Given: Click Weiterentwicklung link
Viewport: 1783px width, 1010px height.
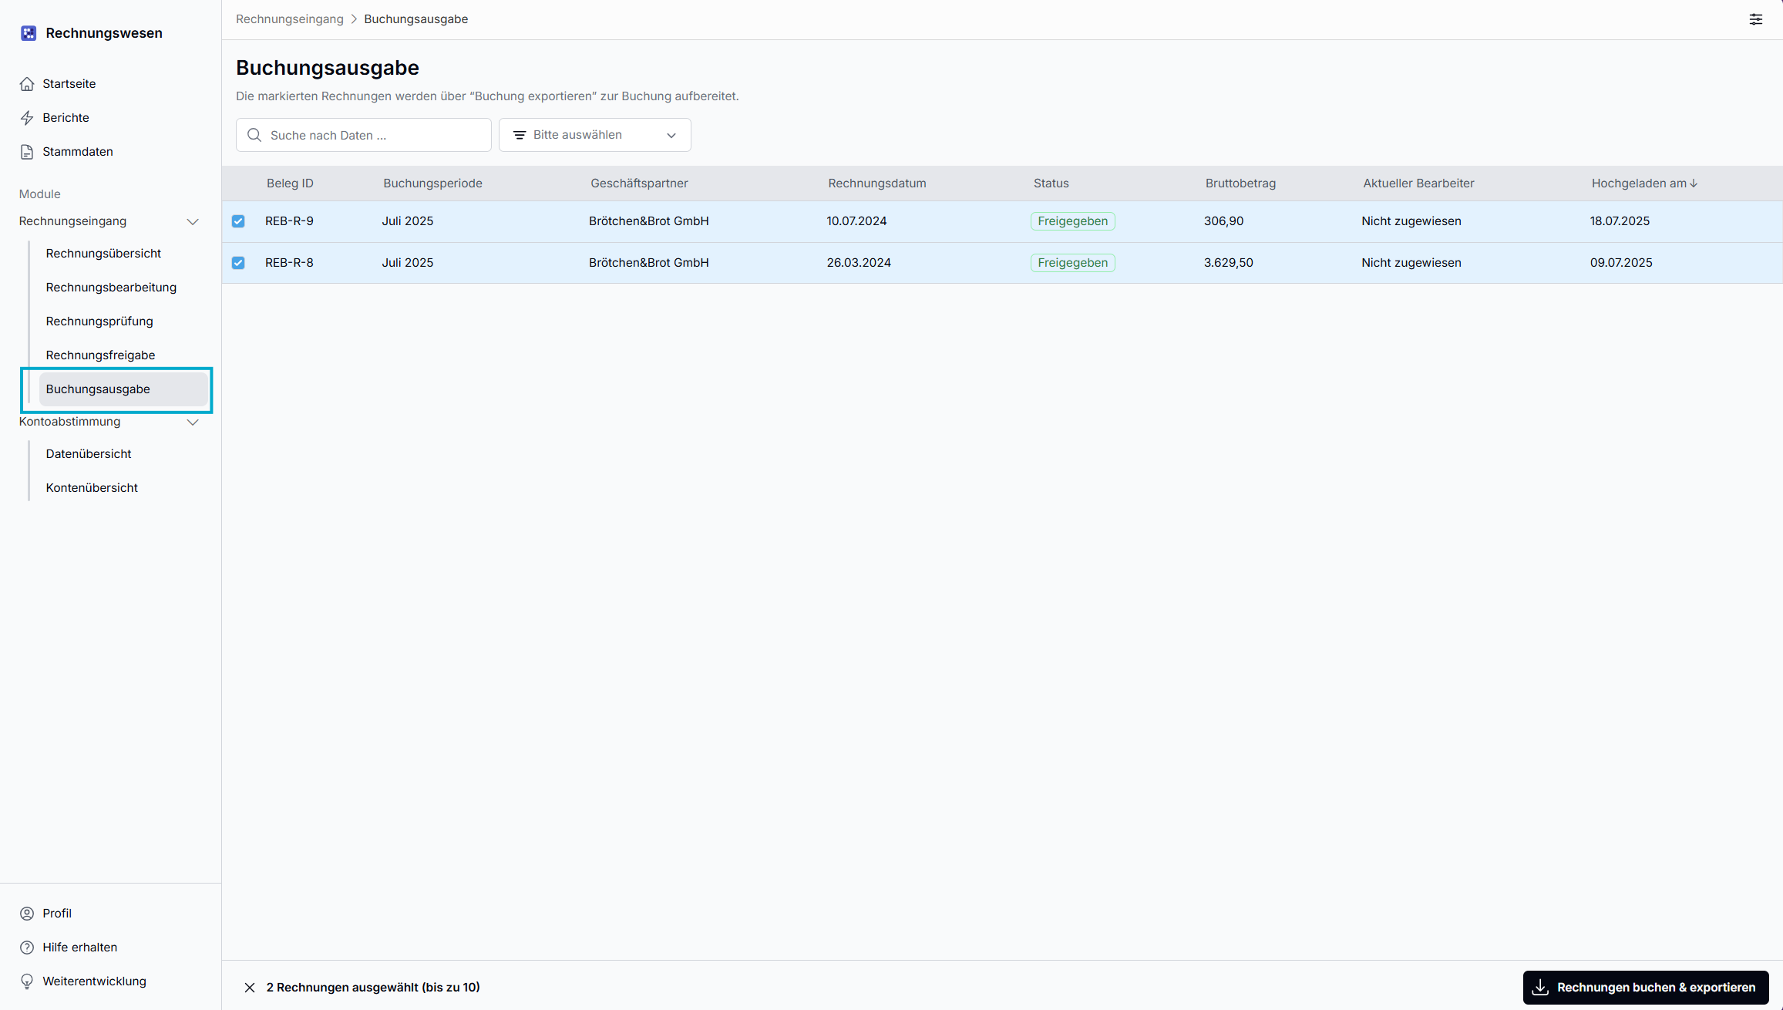Looking at the screenshot, I should (x=95, y=981).
